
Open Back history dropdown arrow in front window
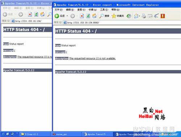67,16
